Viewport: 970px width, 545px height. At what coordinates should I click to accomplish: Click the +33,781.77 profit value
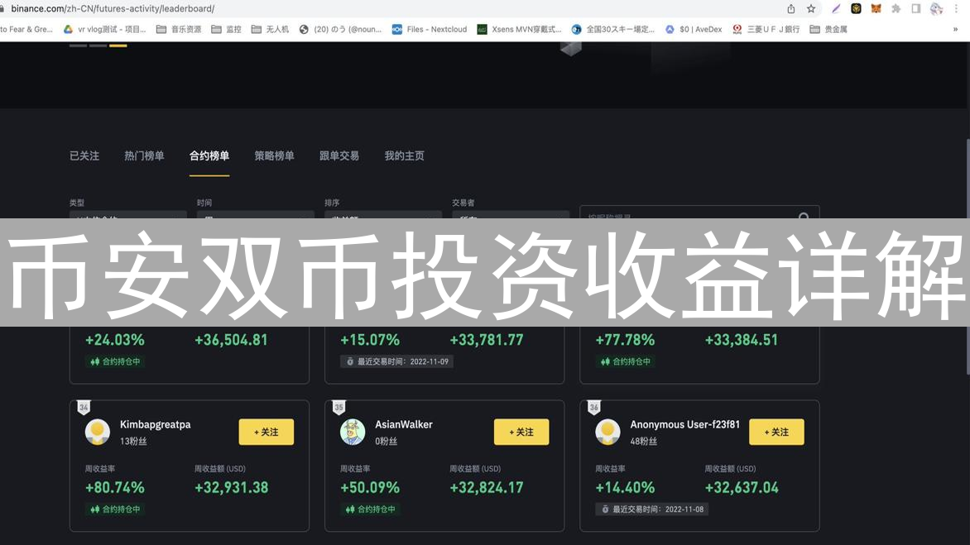[486, 340]
